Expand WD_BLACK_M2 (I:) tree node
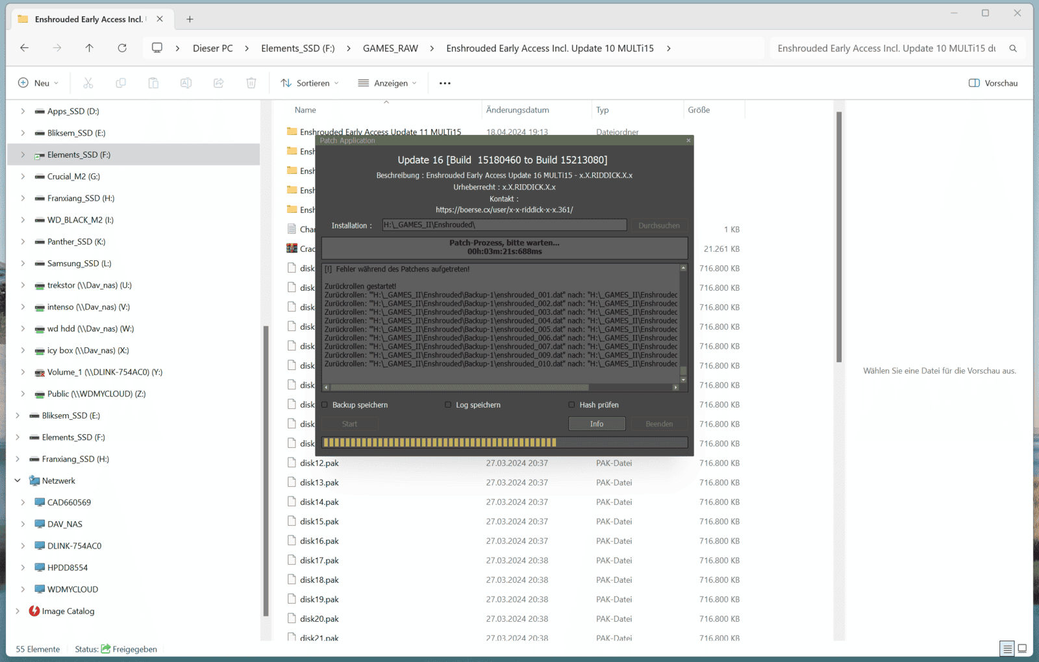 (x=23, y=220)
